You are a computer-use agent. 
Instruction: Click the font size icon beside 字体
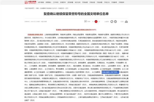click(85, 21)
